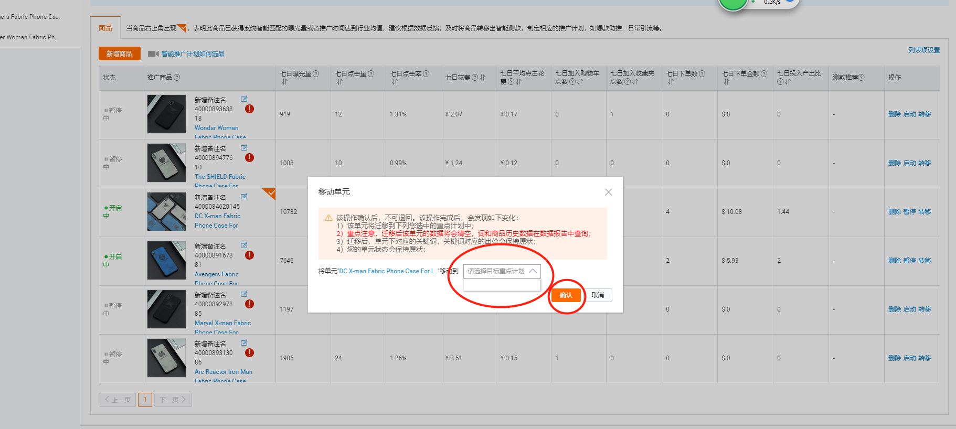
Task: Open help icon next to 七日点击率
Action: click(426, 73)
